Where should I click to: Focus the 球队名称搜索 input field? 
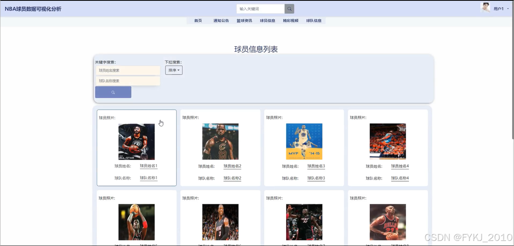click(128, 81)
